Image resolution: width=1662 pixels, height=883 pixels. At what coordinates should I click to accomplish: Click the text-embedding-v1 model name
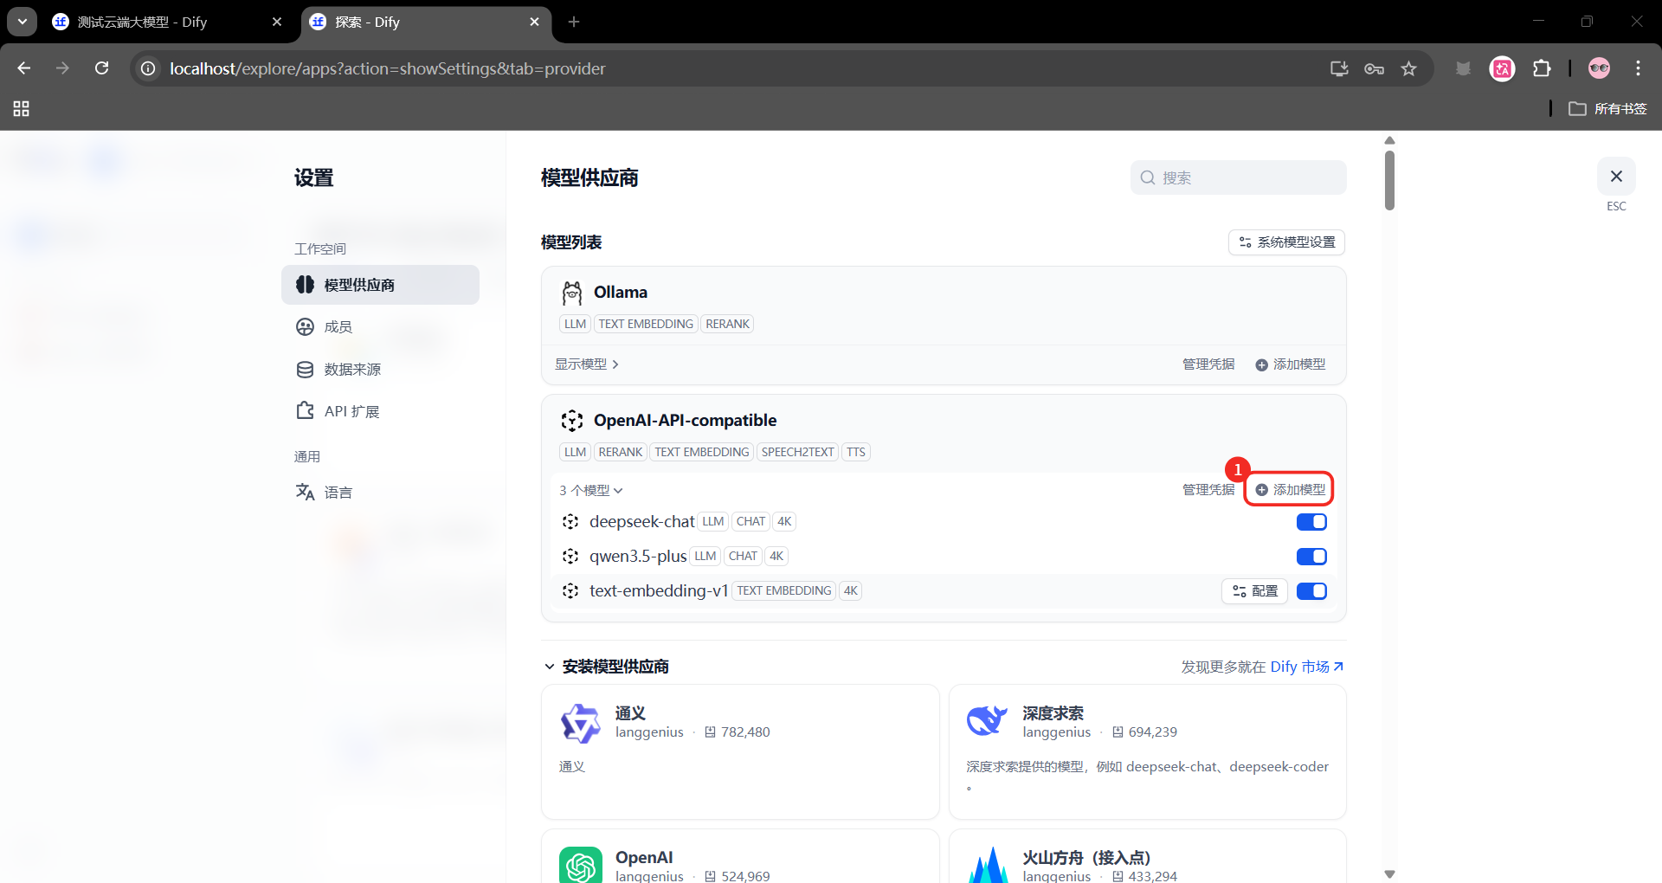tap(659, 591)
